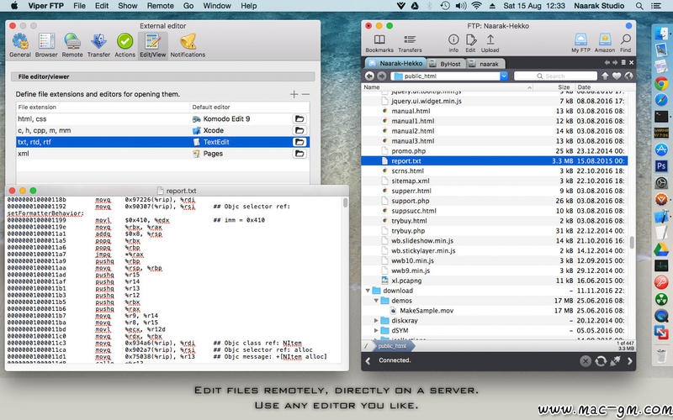Switch to the ByHost tab
Screen dimensions: 673x420
(446, 64)
